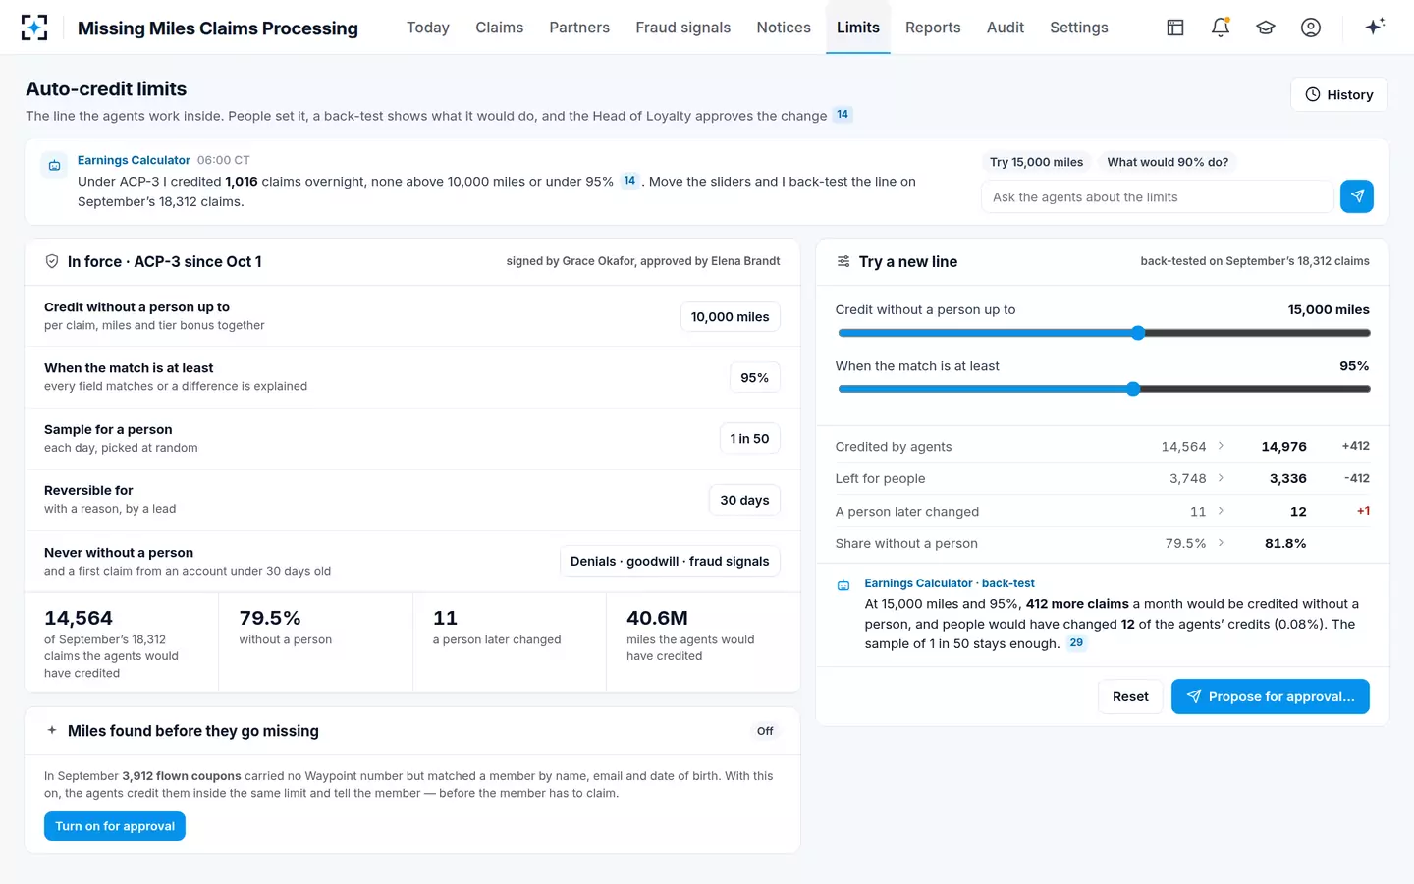Click the Earnings Calculator bot icon at top

55,166
